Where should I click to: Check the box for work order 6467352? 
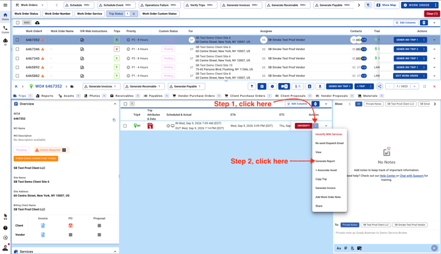point(17,40)
